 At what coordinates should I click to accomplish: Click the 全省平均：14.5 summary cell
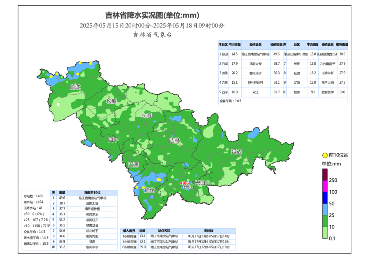point(231,101)
